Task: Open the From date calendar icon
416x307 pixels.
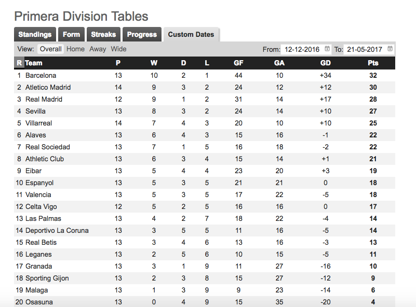Action: [327, 49]
